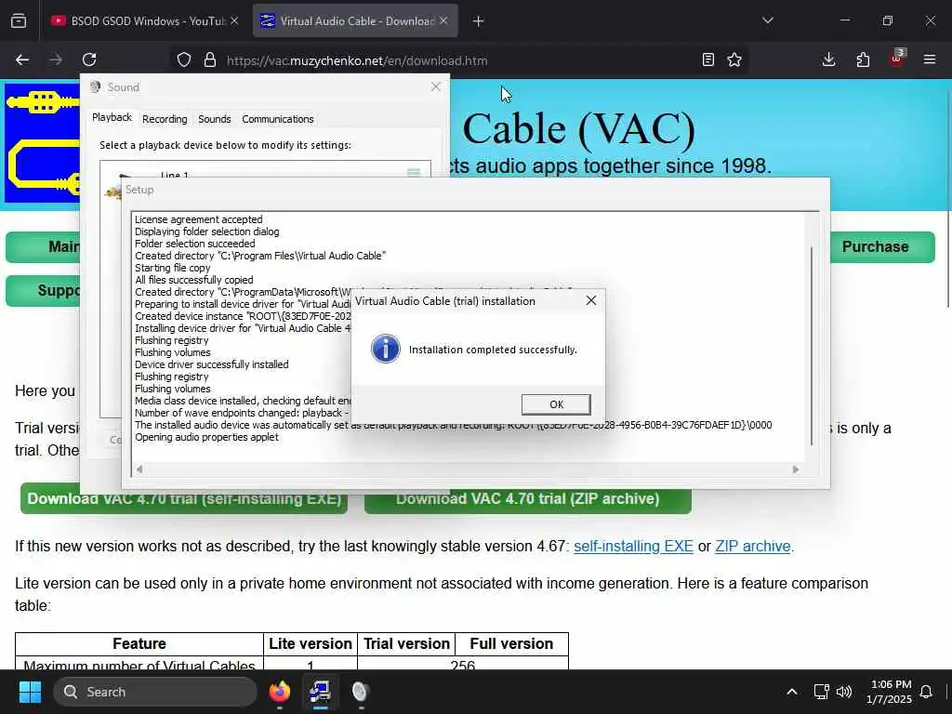
Task: Bookmark this page with the star icon
Action: pos(734,59)
